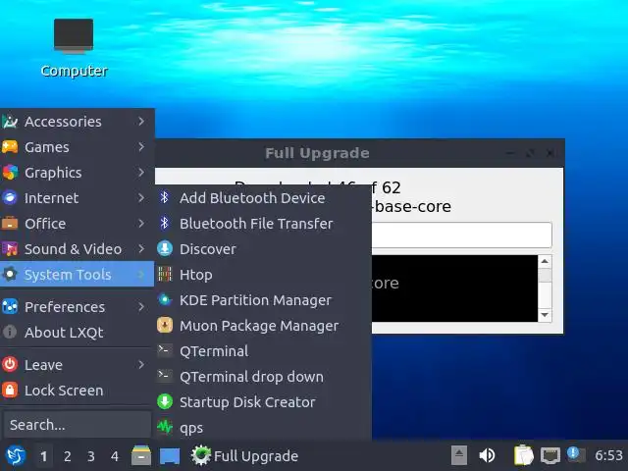Click the red Leave power icon
The width and height of the screenshot is (628, 471).
[x=10, y=364]
